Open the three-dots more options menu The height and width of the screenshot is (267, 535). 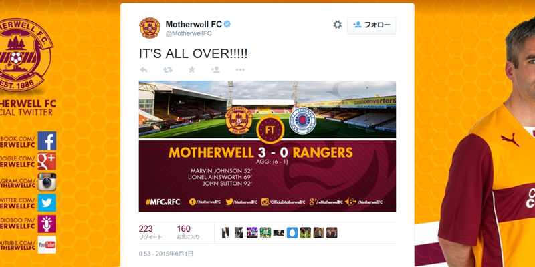240,70
